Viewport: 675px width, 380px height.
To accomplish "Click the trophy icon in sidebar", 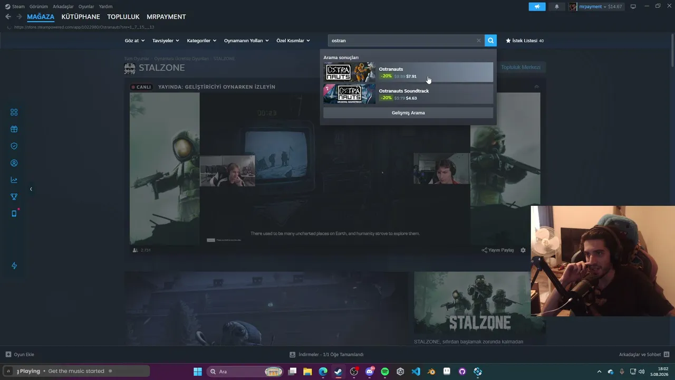I will coord(14,197).
